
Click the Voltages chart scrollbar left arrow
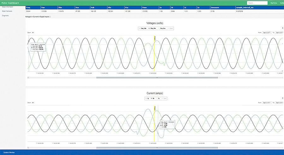[x=28, y=77]
